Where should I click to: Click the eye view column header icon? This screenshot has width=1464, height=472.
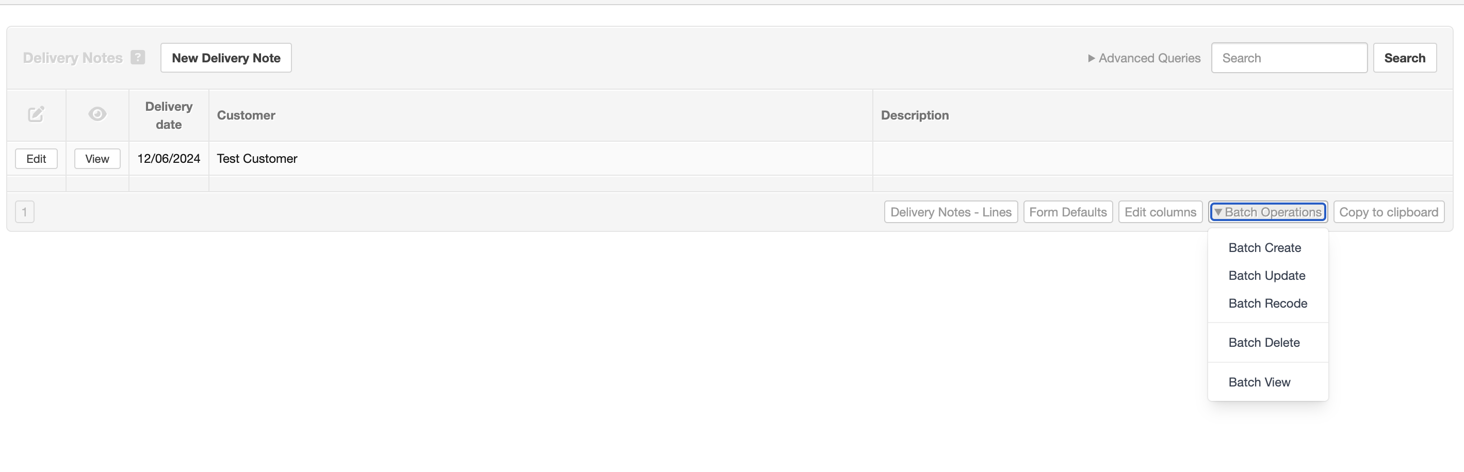pyautogui.click(x=97, y=114)
